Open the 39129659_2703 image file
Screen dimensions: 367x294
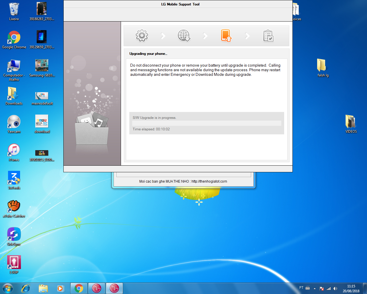42,40
